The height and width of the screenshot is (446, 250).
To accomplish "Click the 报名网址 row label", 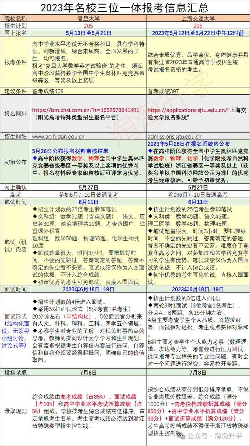I will coord(15,114).
